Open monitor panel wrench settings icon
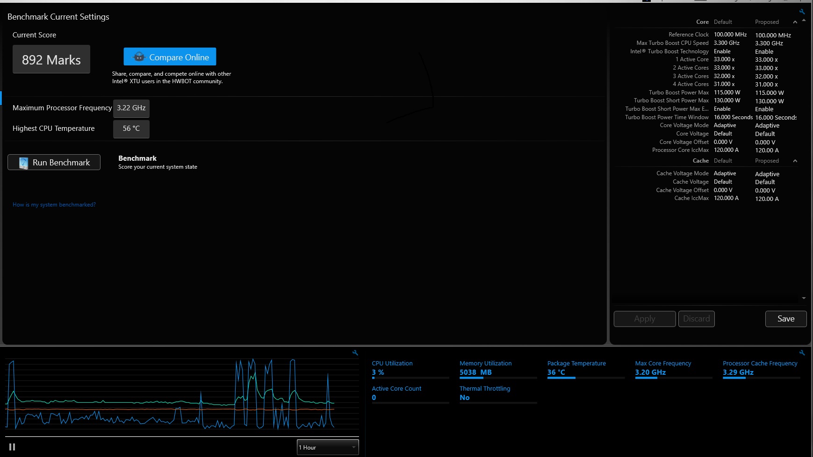 click(x=802, y=353)
